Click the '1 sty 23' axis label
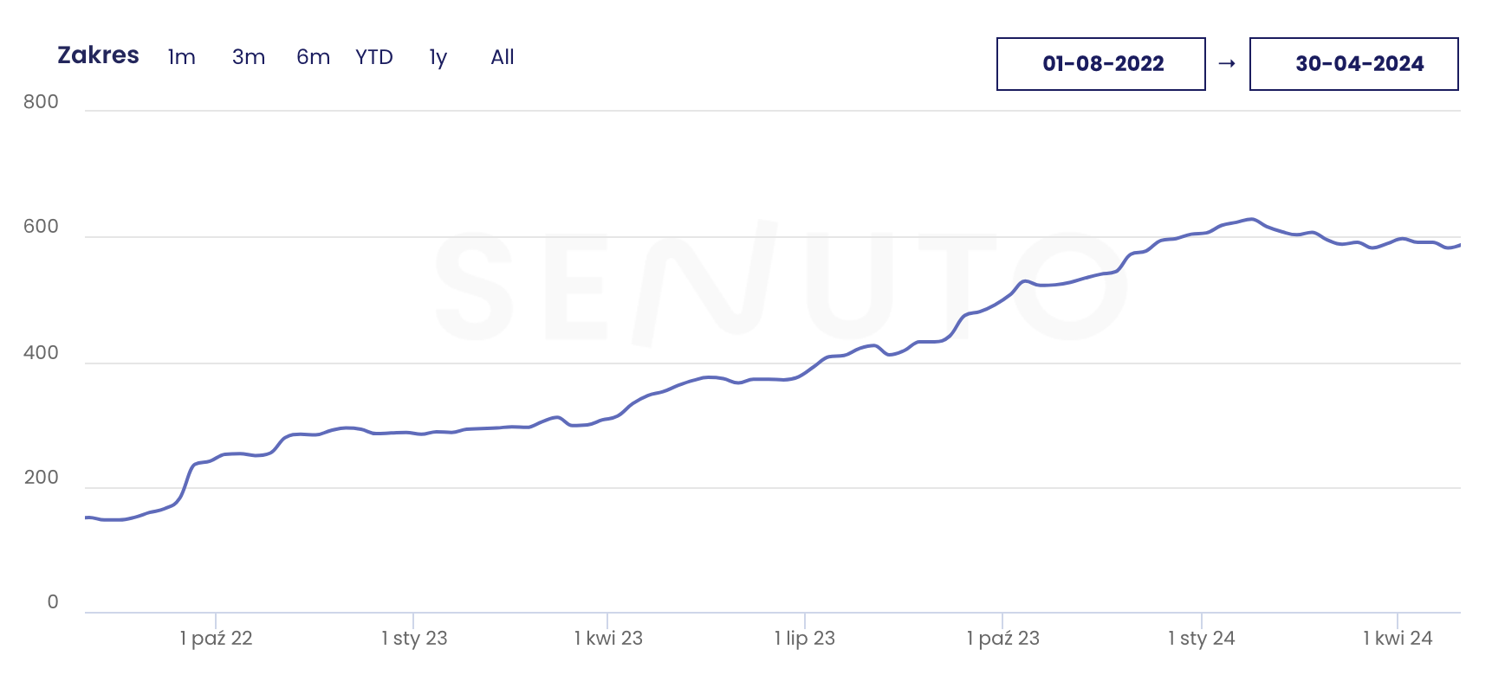Image resolution: width=1492 pixels, height=675 pixels. point(414,639)
